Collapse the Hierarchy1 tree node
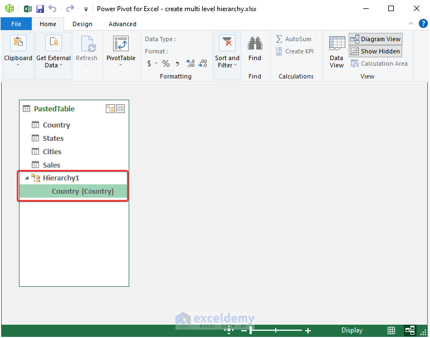This screenshot has width=430, height=338. 27,178
